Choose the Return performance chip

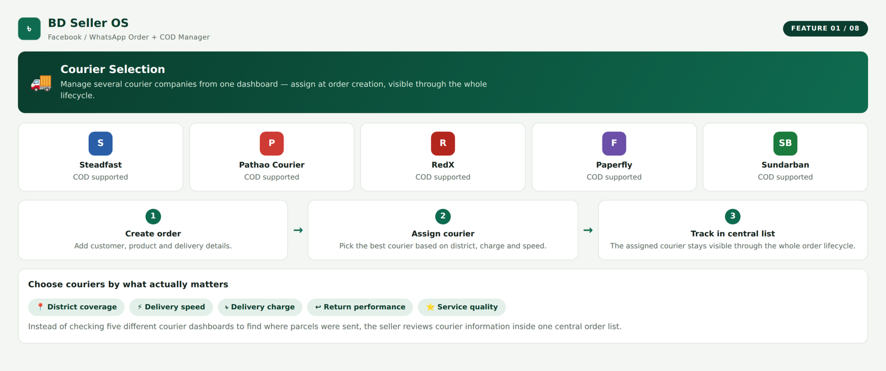click(360, 307)
